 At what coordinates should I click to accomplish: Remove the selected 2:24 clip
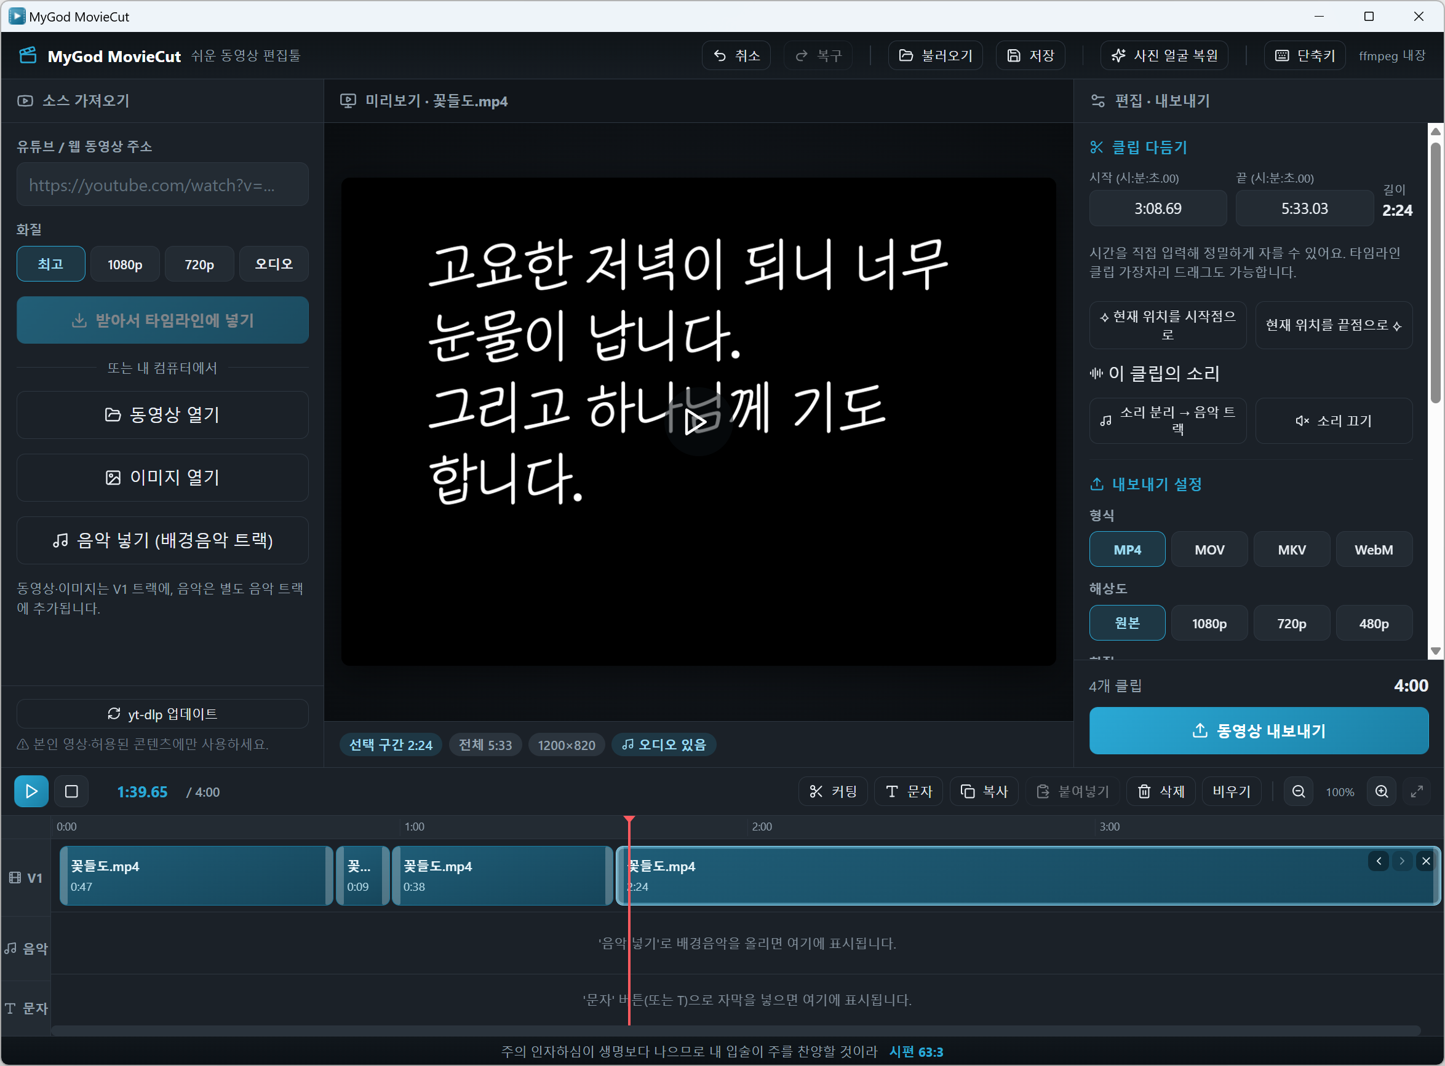click(1426, 861)
